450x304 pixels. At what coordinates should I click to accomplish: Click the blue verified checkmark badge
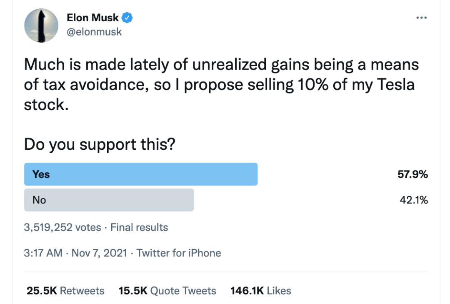pyautogui.click(x=127, y=18)
